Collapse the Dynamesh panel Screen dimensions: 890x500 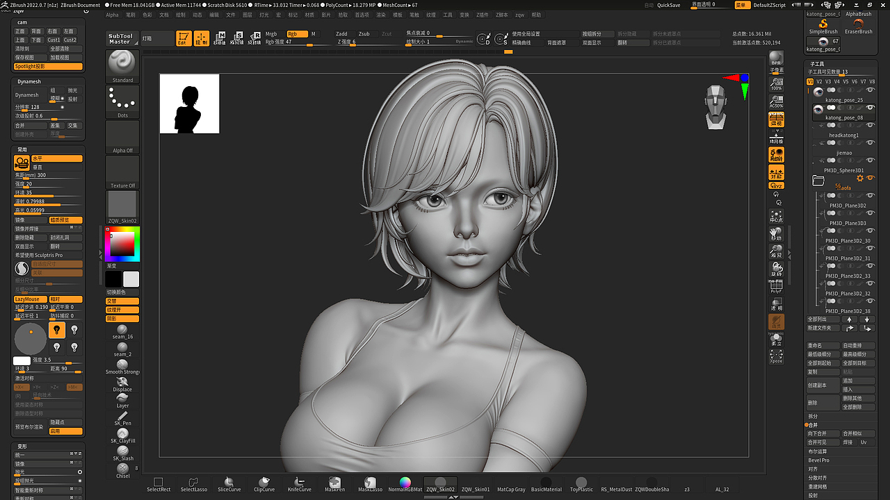(29, 81)
